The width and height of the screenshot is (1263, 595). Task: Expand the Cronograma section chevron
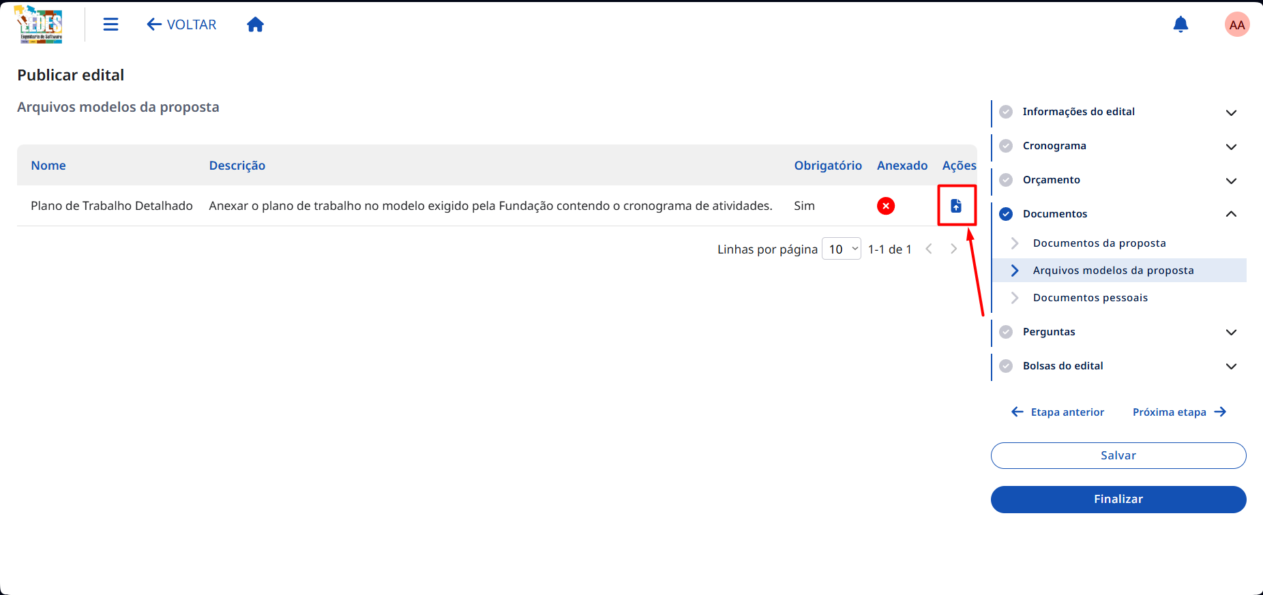tap(1231, 147)
